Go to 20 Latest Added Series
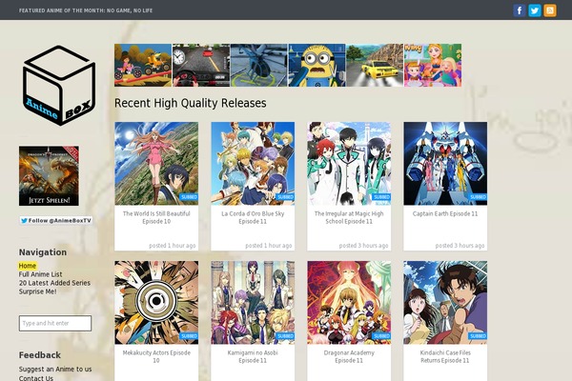Viewport: 572px width, 381px height. [x=54, y=283]
